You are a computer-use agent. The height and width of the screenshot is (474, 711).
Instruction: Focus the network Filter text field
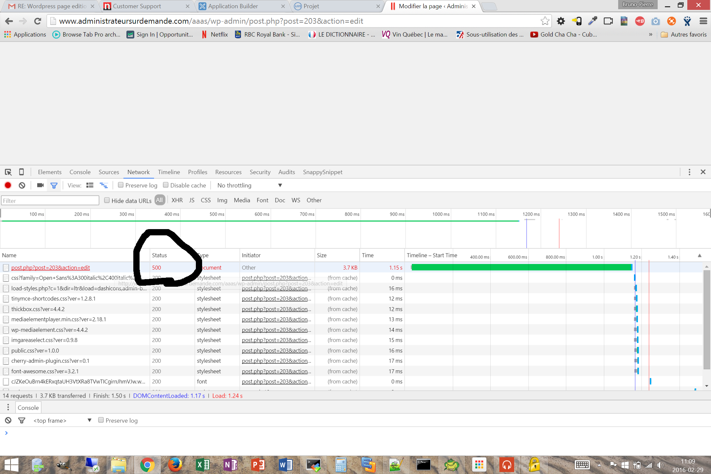tap(50, 200)
